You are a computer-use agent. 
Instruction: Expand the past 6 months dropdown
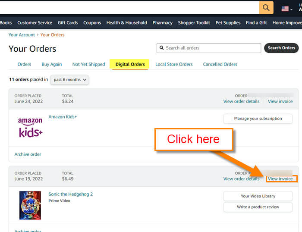pyautogui.click(x=69, y=80)
